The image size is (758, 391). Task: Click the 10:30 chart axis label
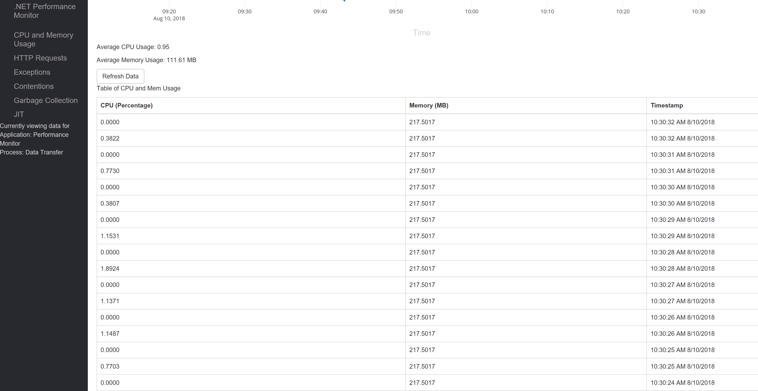698,11
